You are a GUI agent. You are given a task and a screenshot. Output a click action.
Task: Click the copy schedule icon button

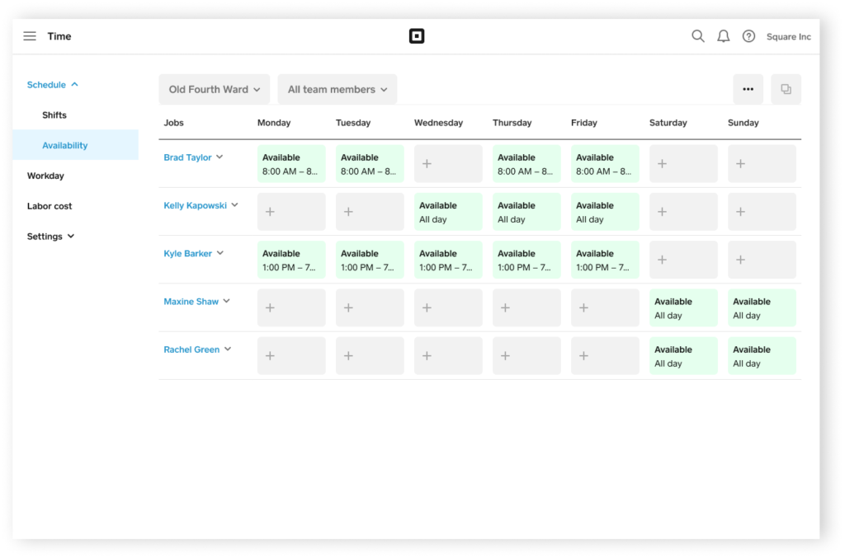pos(786,89)
